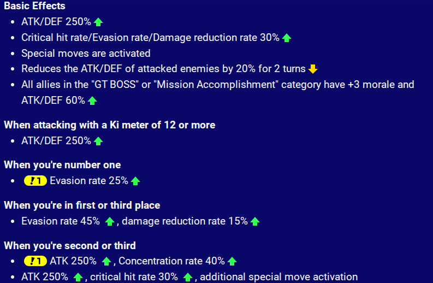Click the Basic Effects heading
This screenshot has width=433, height=283.
[34, 6]
